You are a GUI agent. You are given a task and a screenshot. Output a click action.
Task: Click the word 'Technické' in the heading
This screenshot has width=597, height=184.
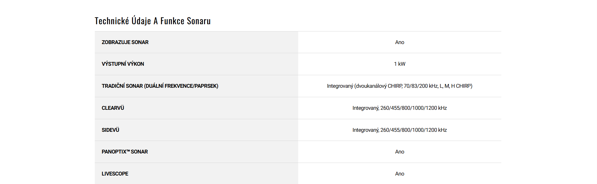[112, 21]
